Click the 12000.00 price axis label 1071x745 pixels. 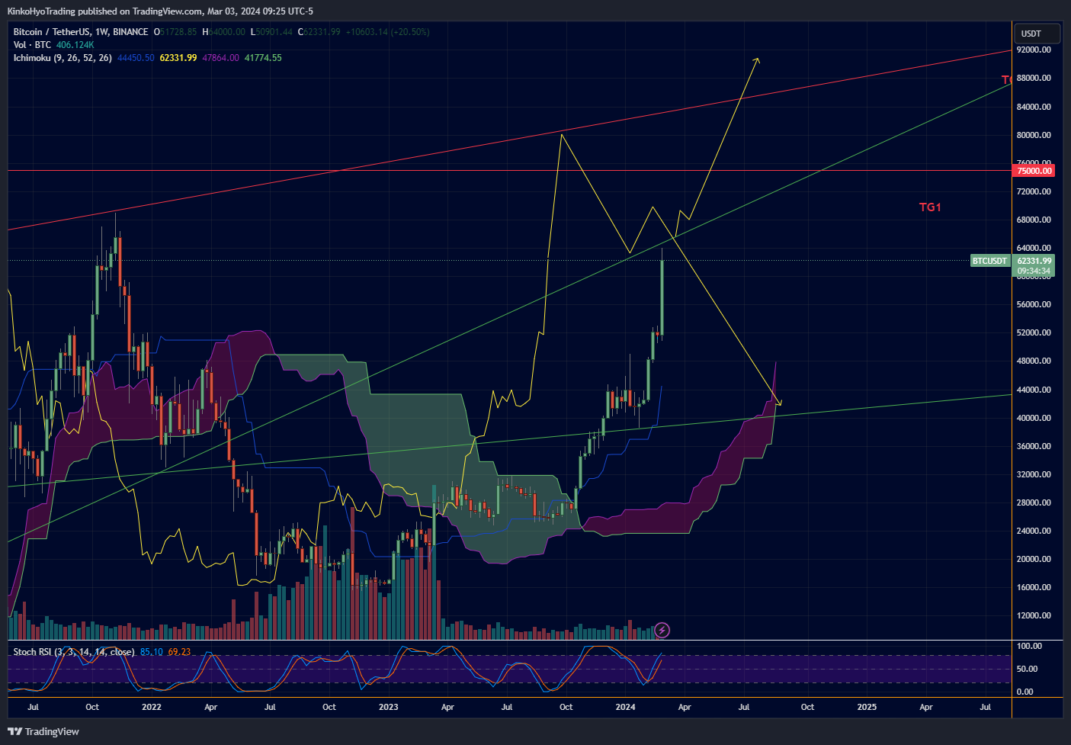[x=1034, y=615]
